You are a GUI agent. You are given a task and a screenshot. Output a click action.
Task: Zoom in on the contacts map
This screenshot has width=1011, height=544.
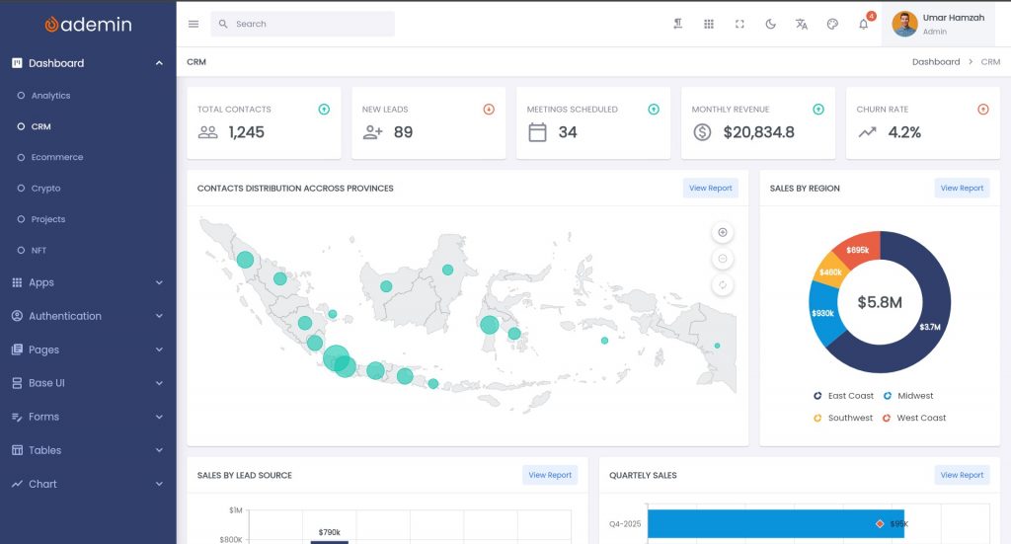[x=723, y=232]
